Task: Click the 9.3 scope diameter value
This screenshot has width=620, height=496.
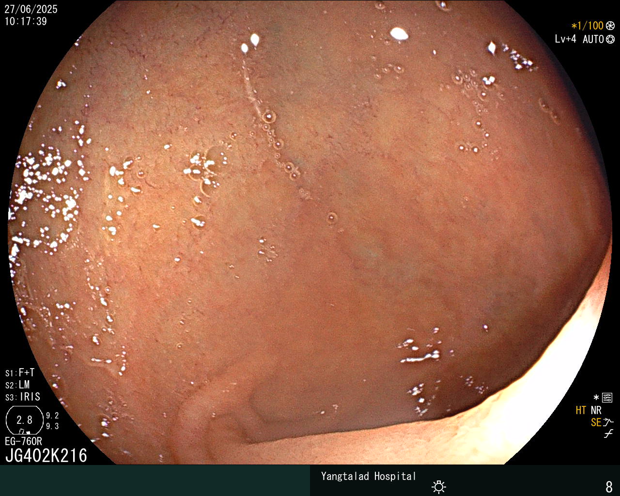Action: click(52, 426)
